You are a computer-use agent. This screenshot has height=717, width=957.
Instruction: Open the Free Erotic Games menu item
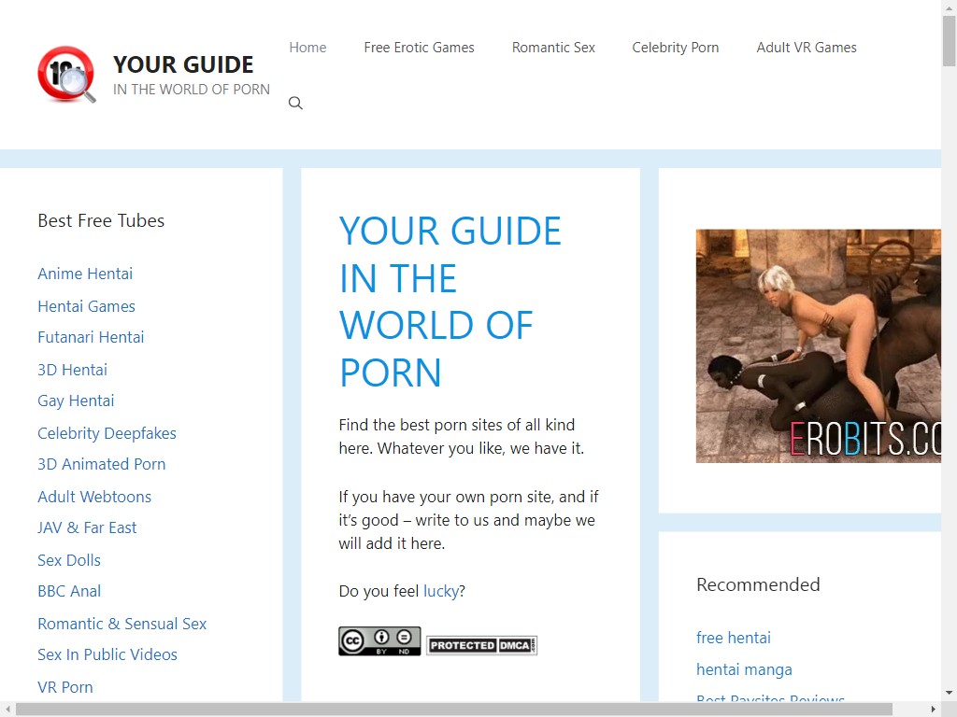coord(419,48)
